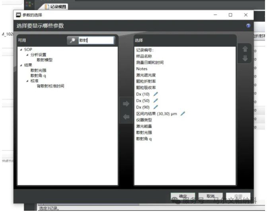Collapse the 分析设置 tree node
The width and height of the screenshot is (267, 212).
[27, 55]
